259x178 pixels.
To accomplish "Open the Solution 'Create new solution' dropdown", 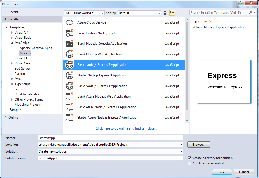I will 181,151.
